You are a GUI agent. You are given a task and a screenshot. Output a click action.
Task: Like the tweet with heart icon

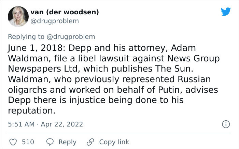13,142
